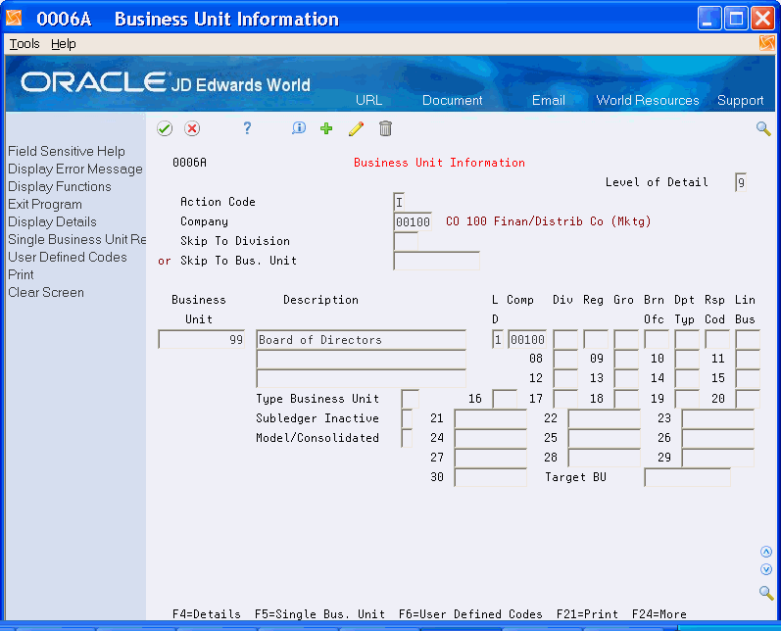The height and width of the screenshot is (631, 781).
Task: Click the scroll up arrow icon
Action: [x=766, y=552]
